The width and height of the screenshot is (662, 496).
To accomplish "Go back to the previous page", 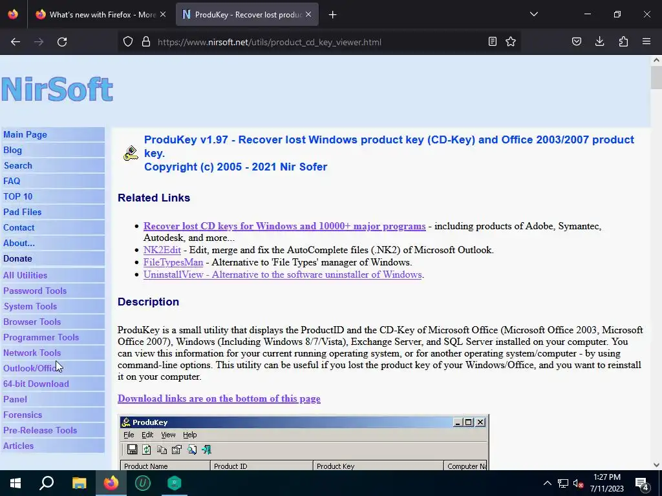I will (x=16, y=42).
